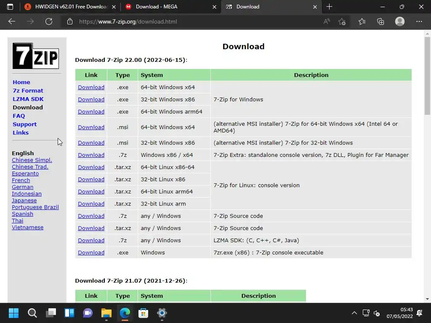Switch language to German
This screenshot has width=431, height=323.
click(23, 187)
